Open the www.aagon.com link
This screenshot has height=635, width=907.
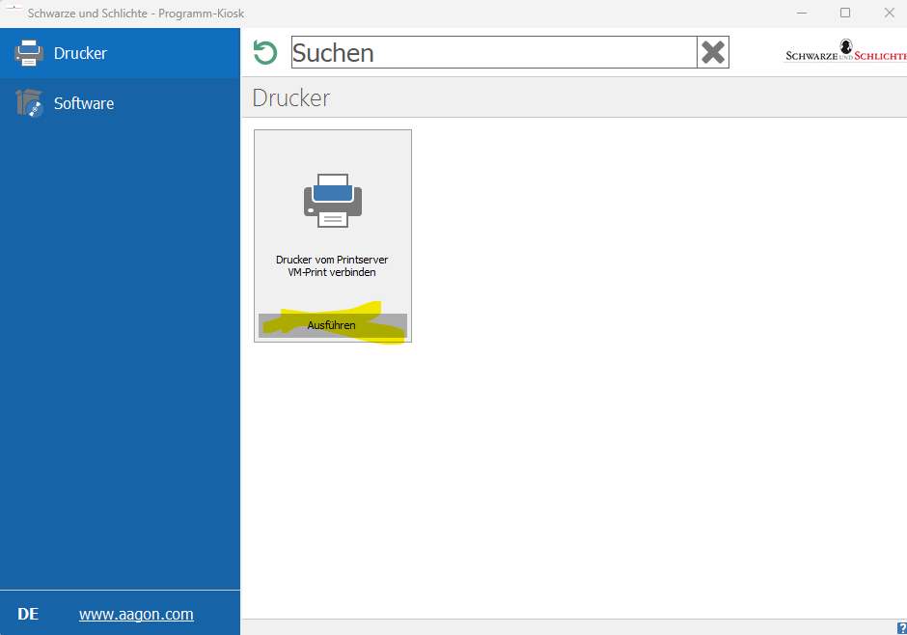136,614
